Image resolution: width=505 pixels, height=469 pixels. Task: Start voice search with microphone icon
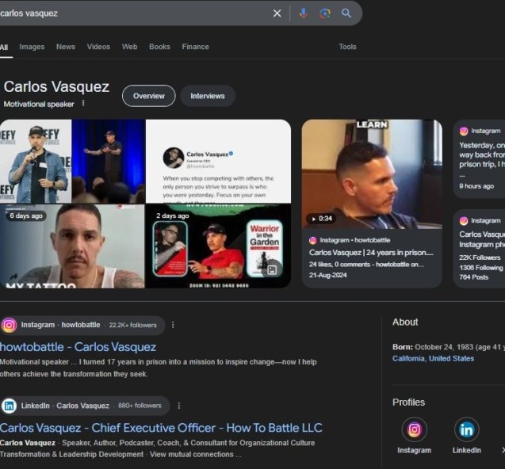click(x=304, y=13)
